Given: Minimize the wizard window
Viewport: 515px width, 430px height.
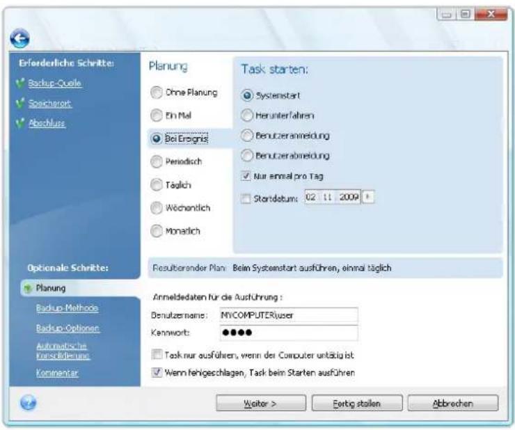Looking at the screenshot, I should (446, 15).
